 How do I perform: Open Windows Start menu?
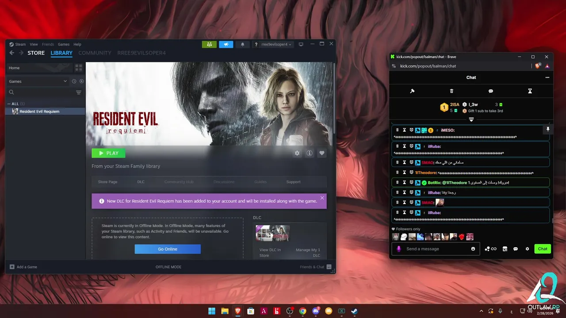point(212,311)
